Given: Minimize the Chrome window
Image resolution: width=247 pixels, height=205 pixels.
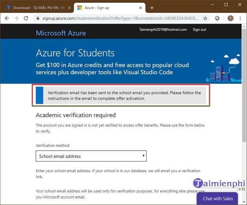Looking at the screenshot, I should tap(212, 5).
